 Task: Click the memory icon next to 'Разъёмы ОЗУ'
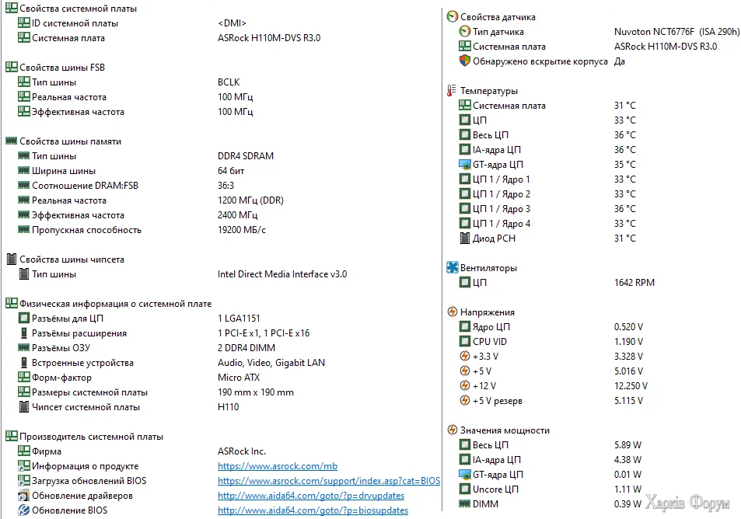coord(23,347)
